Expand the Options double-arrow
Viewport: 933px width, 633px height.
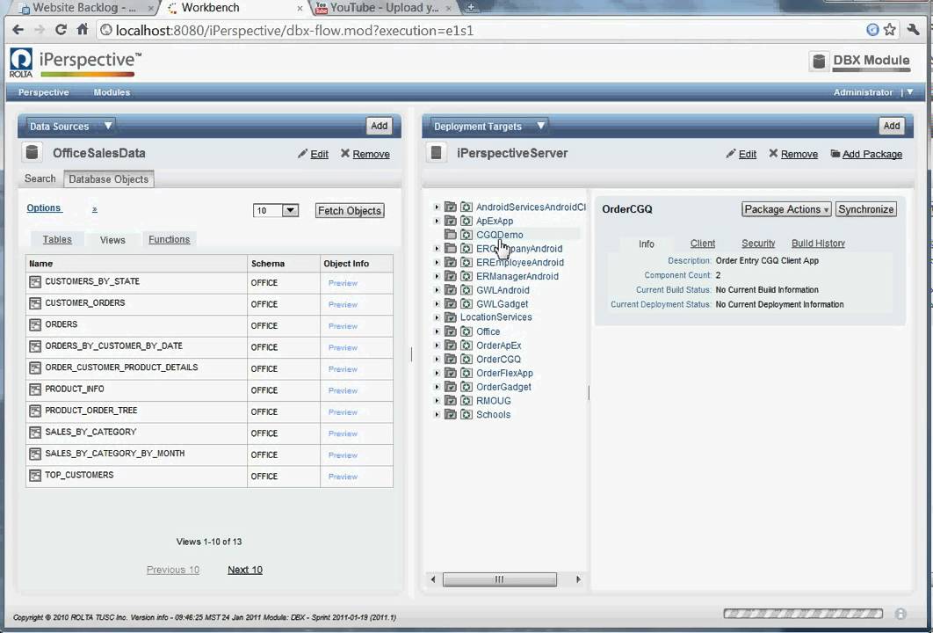coord(95,209)
